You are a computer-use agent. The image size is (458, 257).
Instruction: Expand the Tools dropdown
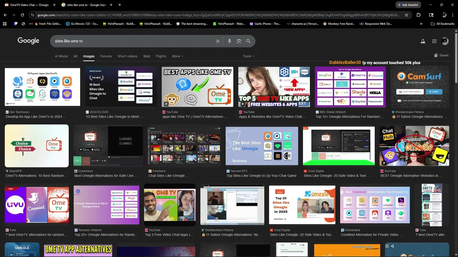(x=249, y=56)
